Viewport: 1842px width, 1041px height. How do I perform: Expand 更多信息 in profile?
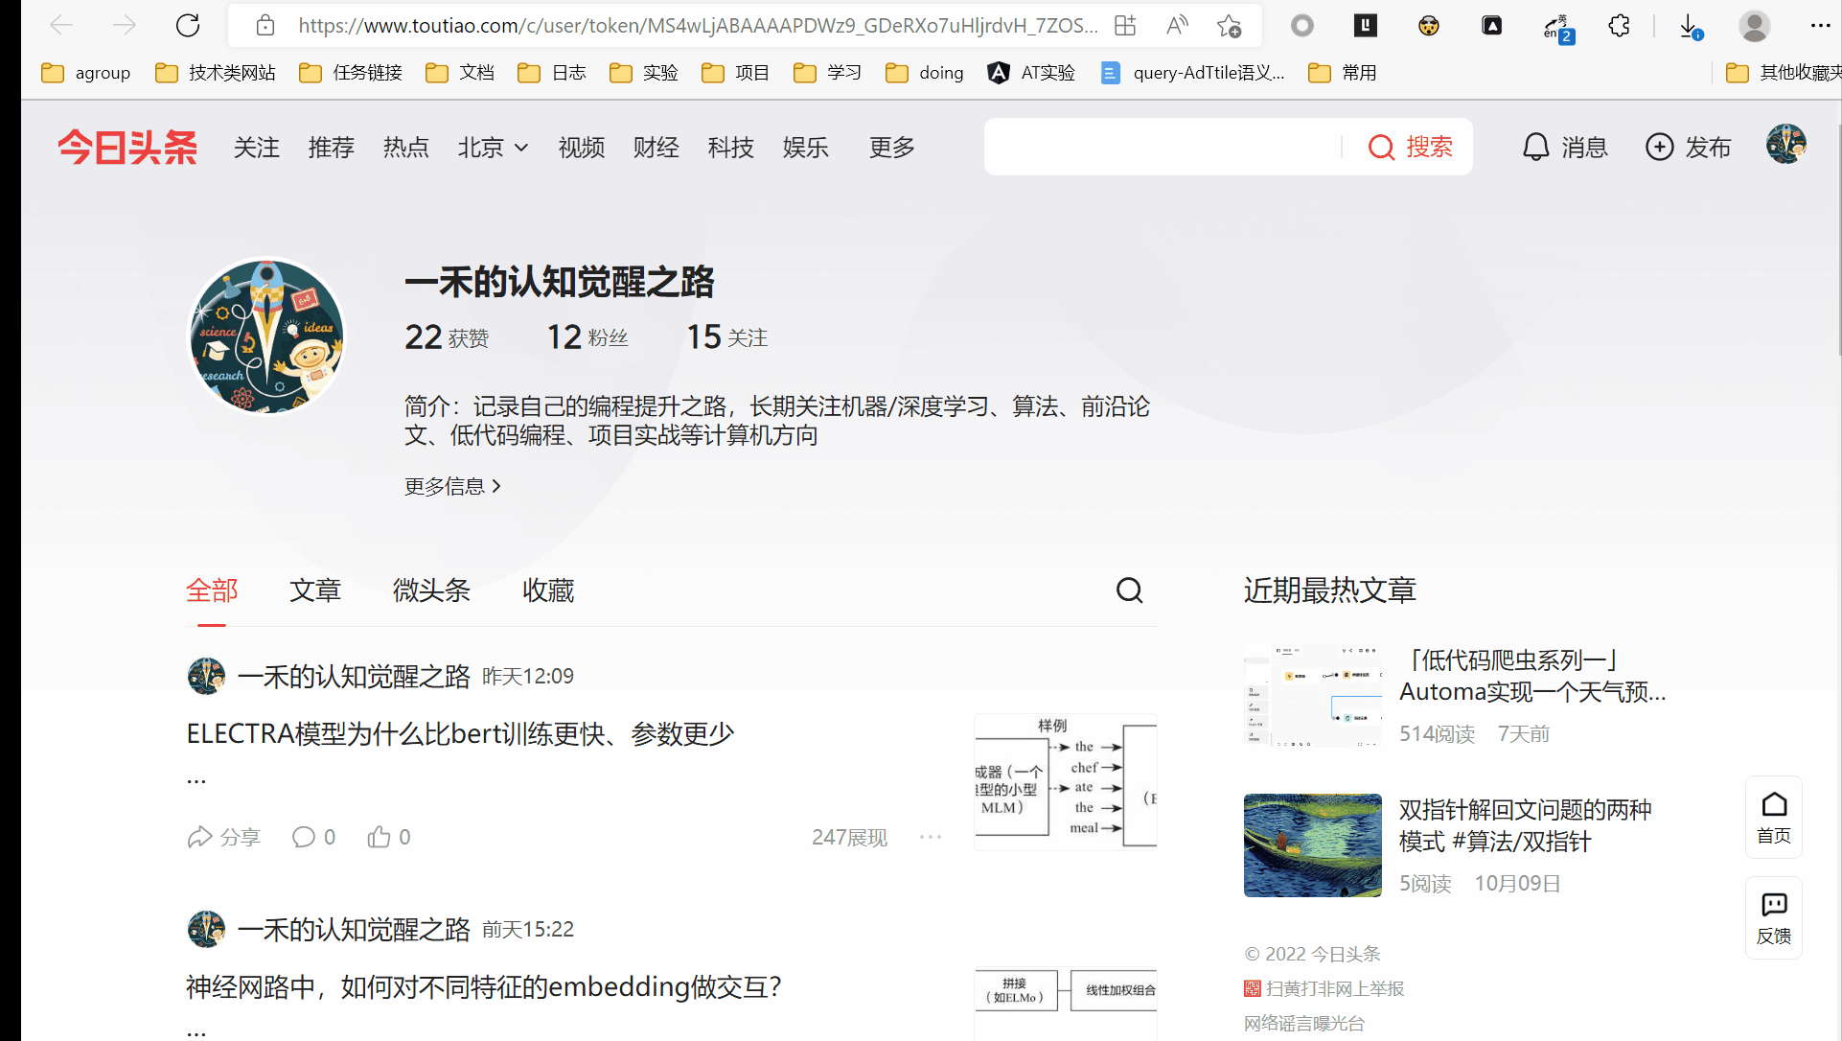pos(452,486)
